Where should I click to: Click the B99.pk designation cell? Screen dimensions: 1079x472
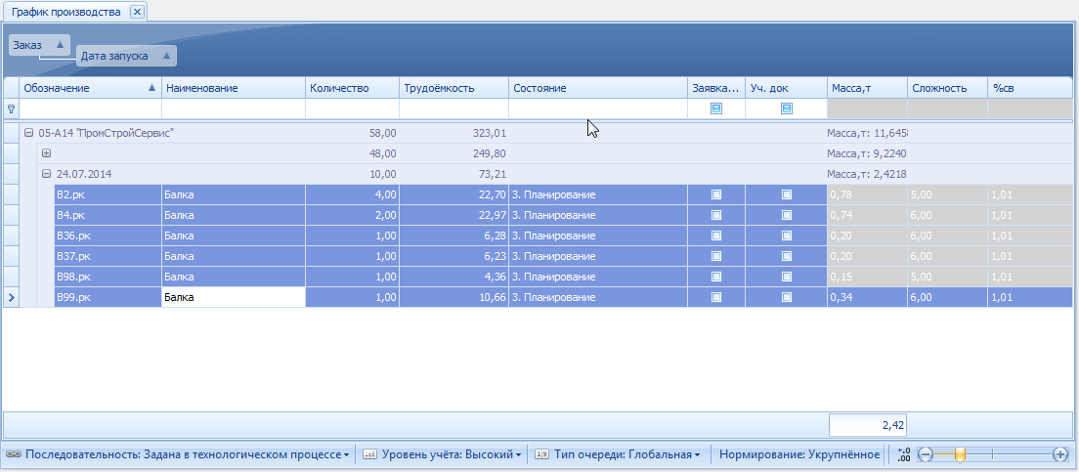coord(108,298)
